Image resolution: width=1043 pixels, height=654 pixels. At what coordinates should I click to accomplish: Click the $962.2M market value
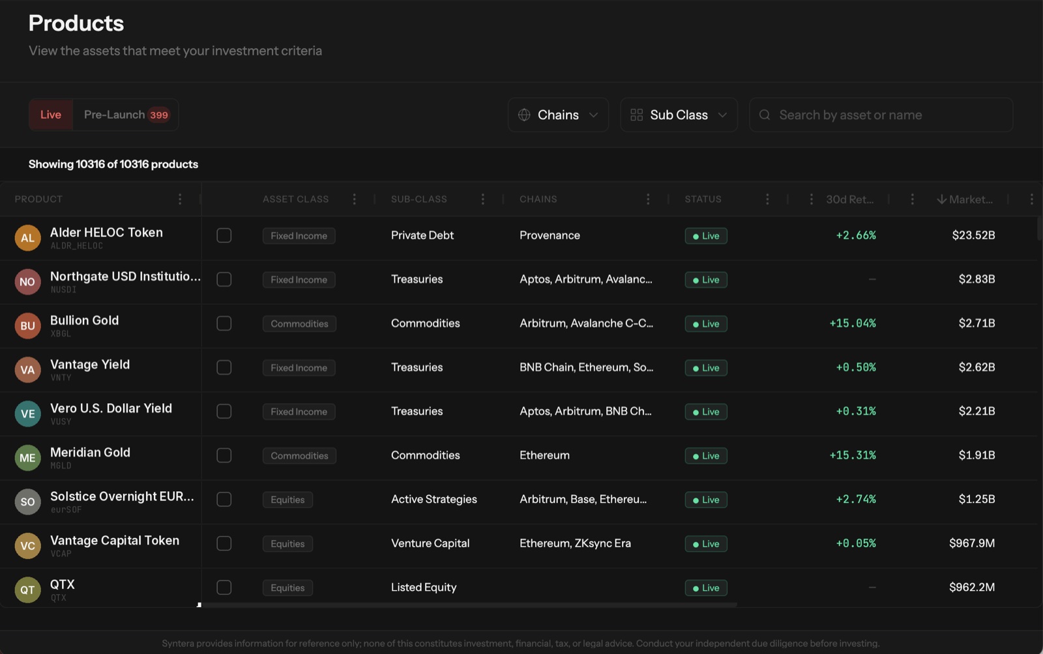[972, 587]
